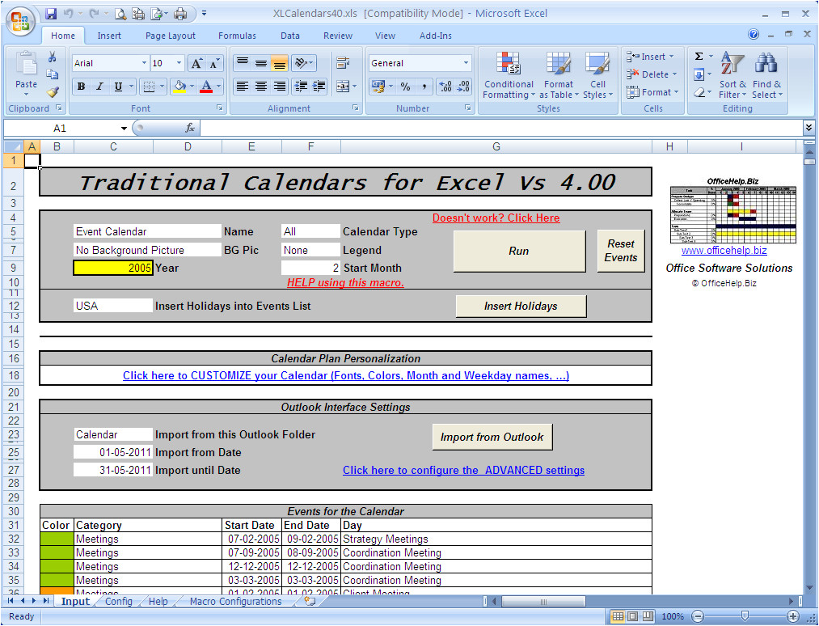Click the Save icon in Quick Access Toolbar
The height and width of the screenshot is (626, 819).
coord(51,14)
